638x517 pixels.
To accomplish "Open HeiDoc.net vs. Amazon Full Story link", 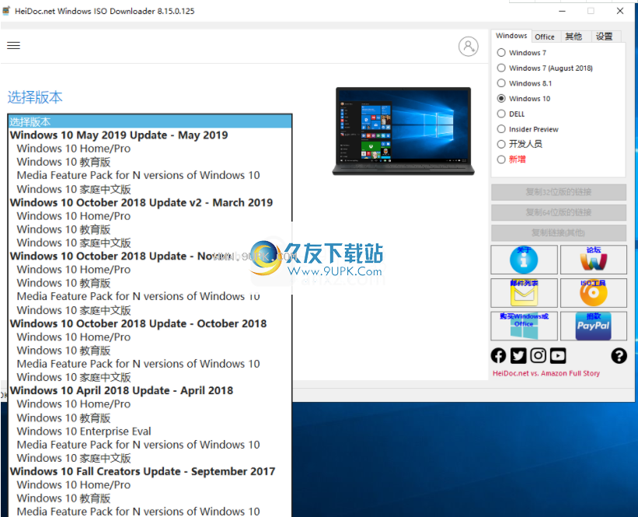I will (x=546, y=373).
